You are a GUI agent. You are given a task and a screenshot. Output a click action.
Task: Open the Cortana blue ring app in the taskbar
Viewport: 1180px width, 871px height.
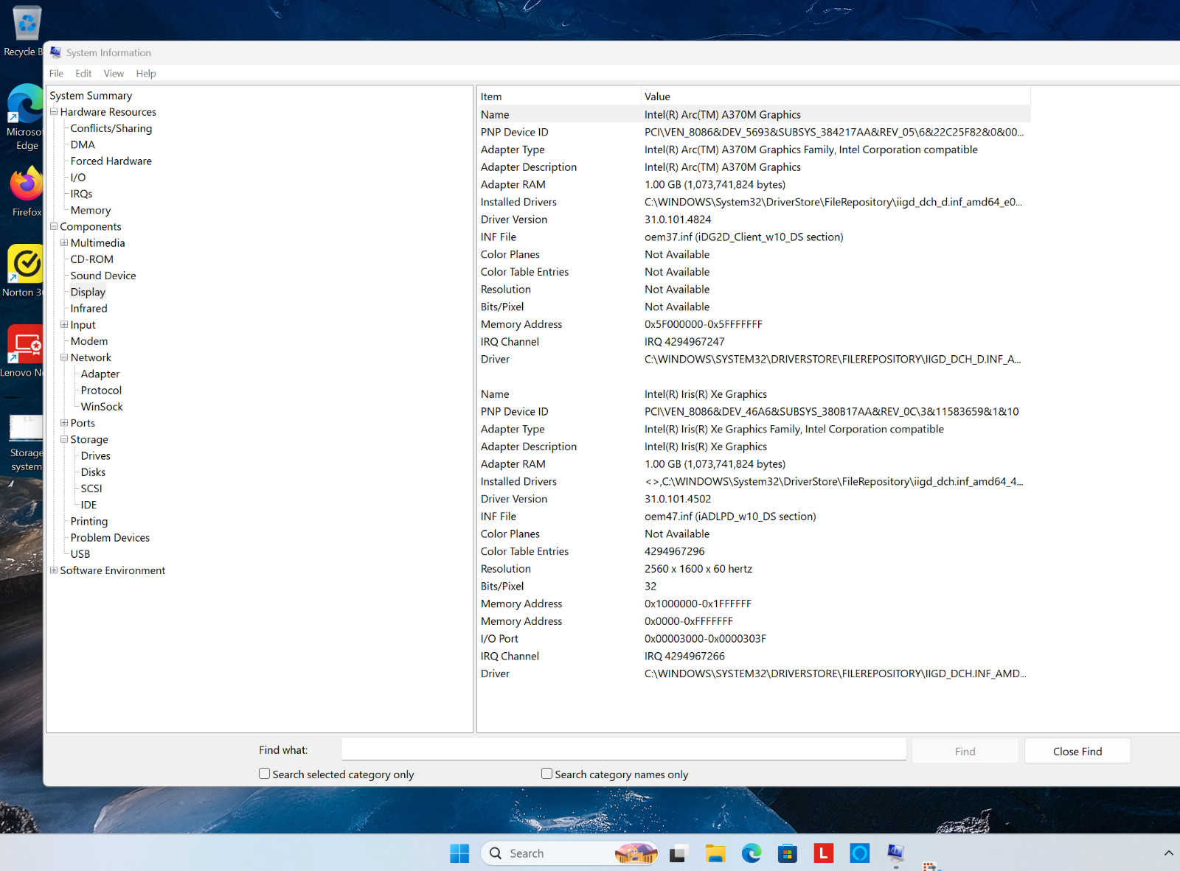coord(860,853)
